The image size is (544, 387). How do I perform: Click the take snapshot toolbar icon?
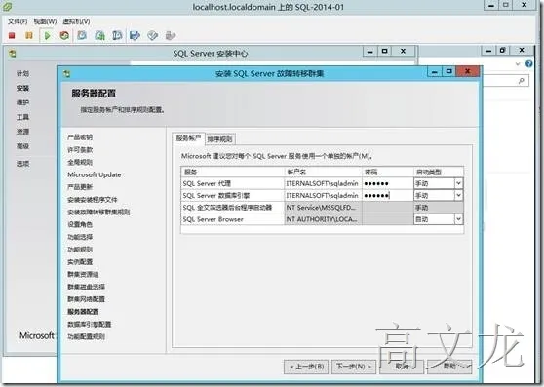pyautogui.click(x=82, y=35)
